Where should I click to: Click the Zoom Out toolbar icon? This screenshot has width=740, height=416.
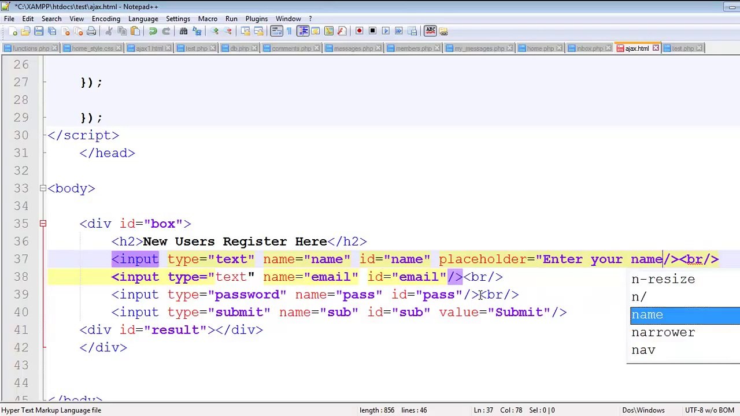pyautogui.click(x=228, y=31)
